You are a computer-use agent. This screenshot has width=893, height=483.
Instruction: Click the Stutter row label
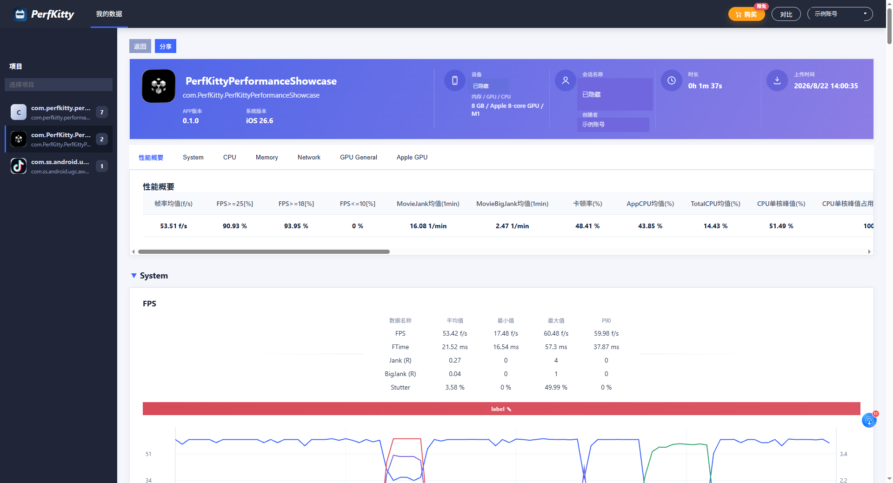click(x=400, y=387)
